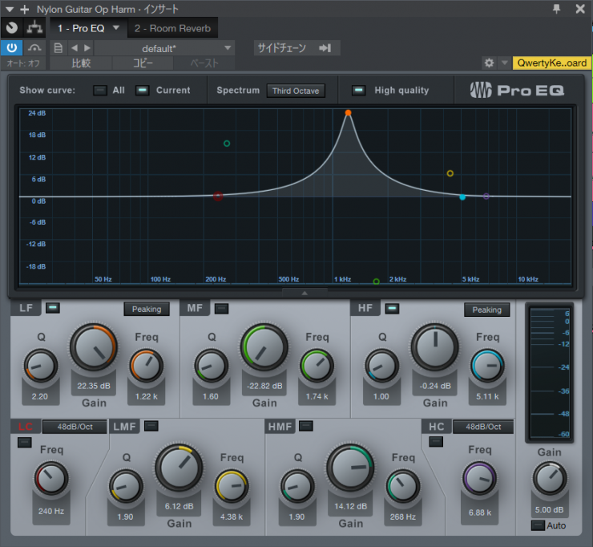The width and height of the screenshot is (593, 547).
Task: Click the HC Freq knob
Action: [x=479, y=479]
